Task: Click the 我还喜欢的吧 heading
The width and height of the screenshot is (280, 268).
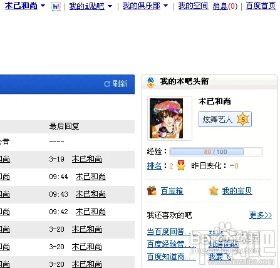Action: 169,215
